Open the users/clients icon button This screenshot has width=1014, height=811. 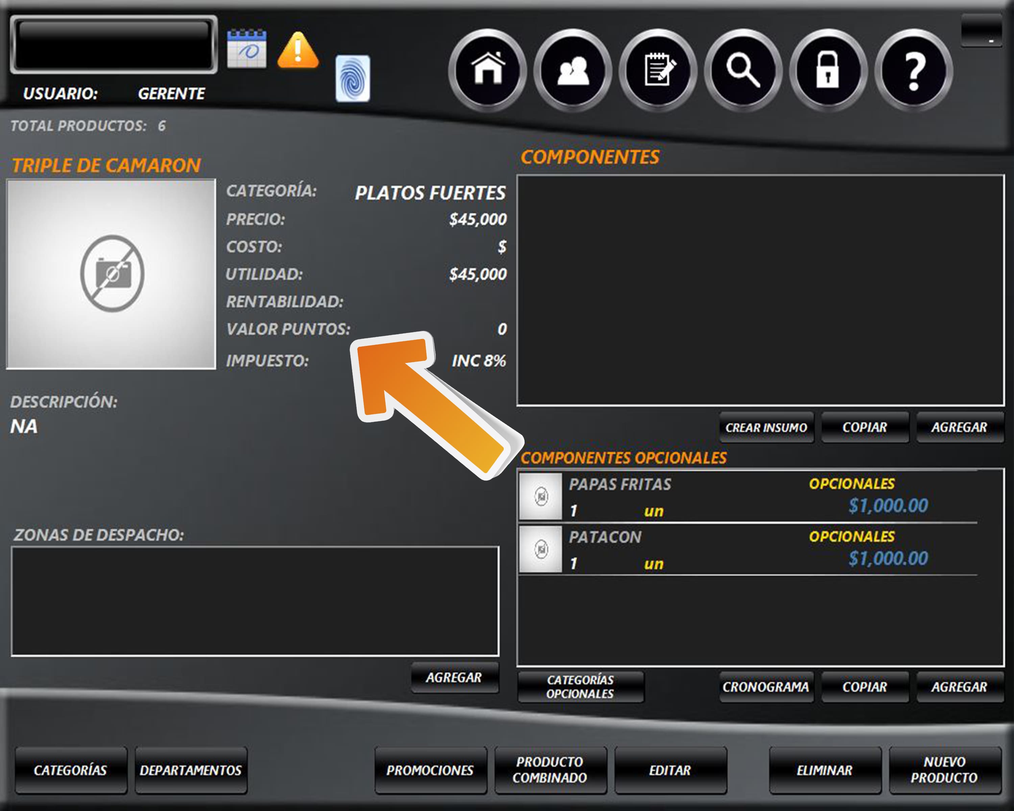[572, 70]
